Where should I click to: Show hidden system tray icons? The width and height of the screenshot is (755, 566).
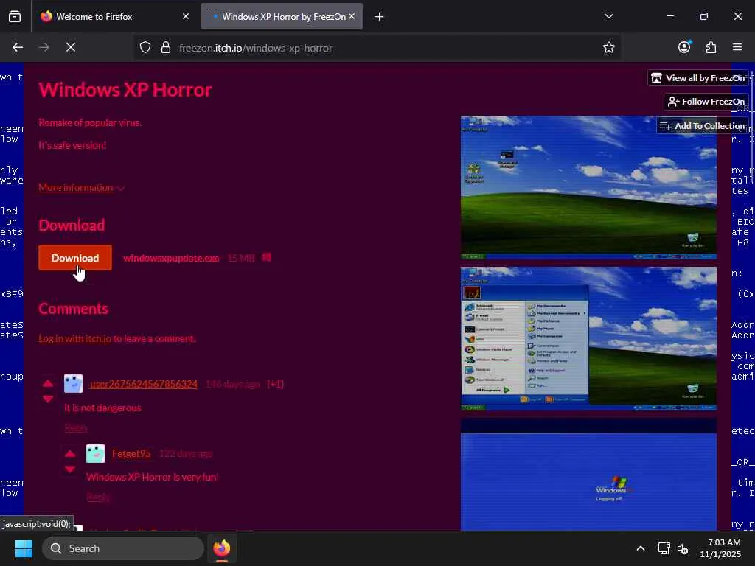(641, 548)
